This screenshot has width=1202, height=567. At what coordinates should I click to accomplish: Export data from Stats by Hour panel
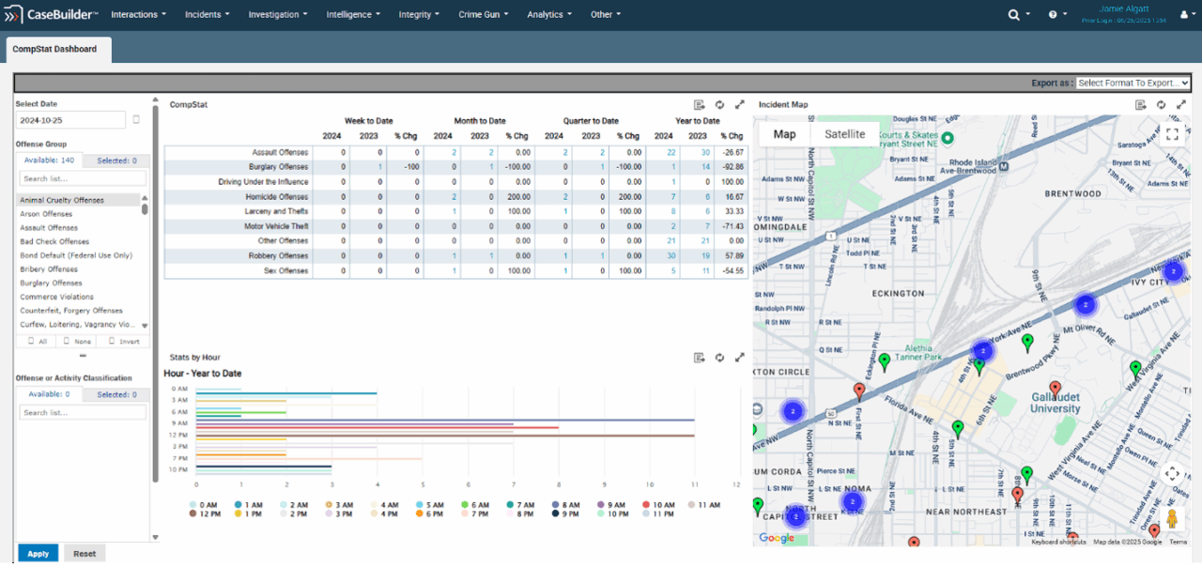point(700,358)
